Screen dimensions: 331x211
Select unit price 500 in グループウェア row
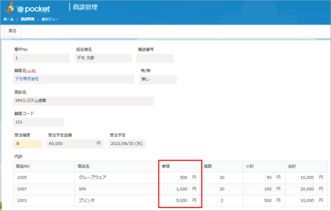[x=181, y=177]
